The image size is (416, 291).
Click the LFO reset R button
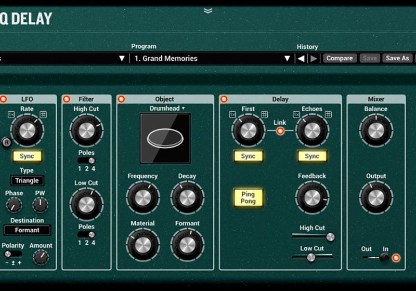coord(6,142)
